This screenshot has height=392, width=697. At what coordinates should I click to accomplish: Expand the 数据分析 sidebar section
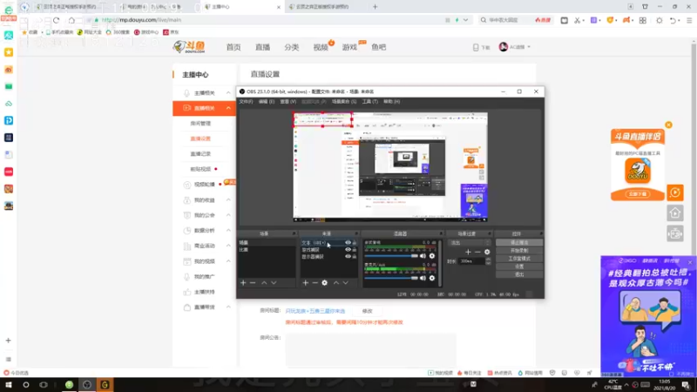tap(228, 230)
